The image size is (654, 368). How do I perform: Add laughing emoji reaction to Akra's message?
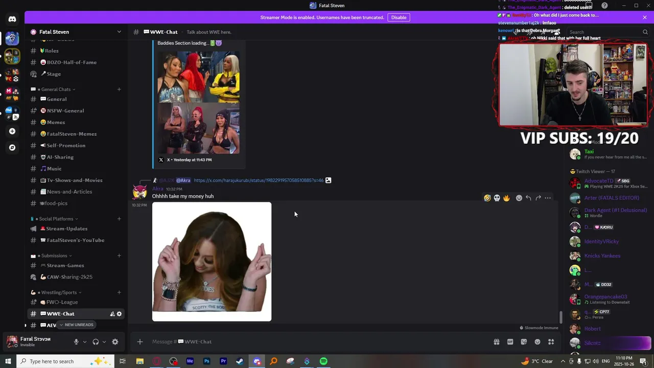click(x=487, y=198)
